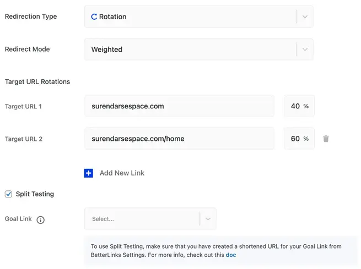Delete Target URL 2 using the trash icon
This screenshot has width=361, height=269.
click(x=326, y=139)
